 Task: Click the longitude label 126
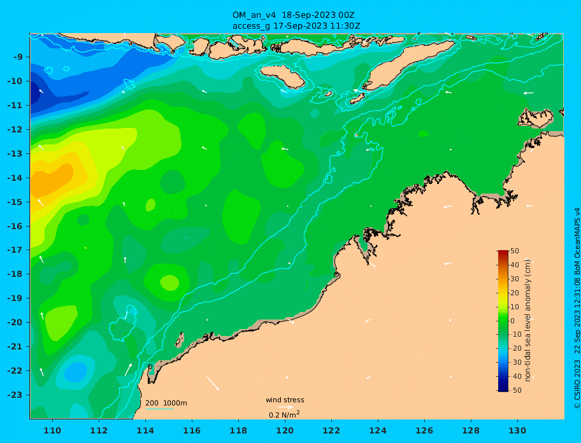(x=424, y=431)
